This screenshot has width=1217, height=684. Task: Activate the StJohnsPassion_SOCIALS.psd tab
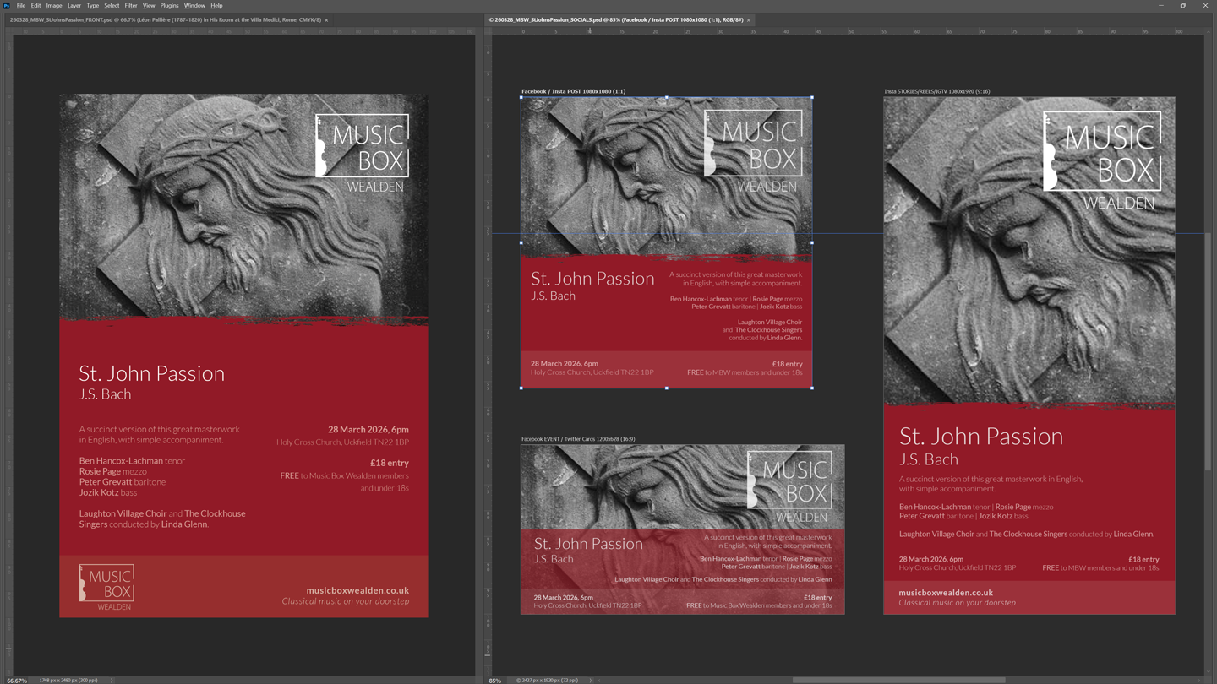(x=615, y=20)
